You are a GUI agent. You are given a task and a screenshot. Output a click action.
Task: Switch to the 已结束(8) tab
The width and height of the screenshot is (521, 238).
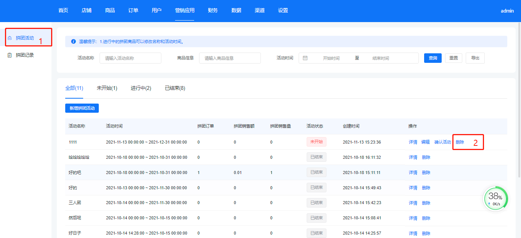tap(175, 88)
